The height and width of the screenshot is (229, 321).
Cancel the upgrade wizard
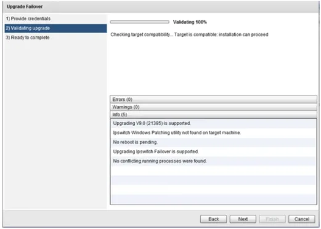(x=302, y=219)
